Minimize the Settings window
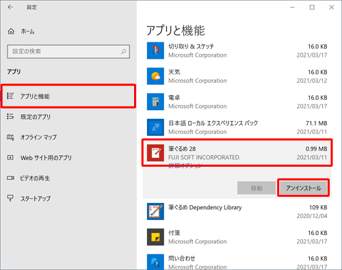 pyautogui.click(x=292, y=8)
